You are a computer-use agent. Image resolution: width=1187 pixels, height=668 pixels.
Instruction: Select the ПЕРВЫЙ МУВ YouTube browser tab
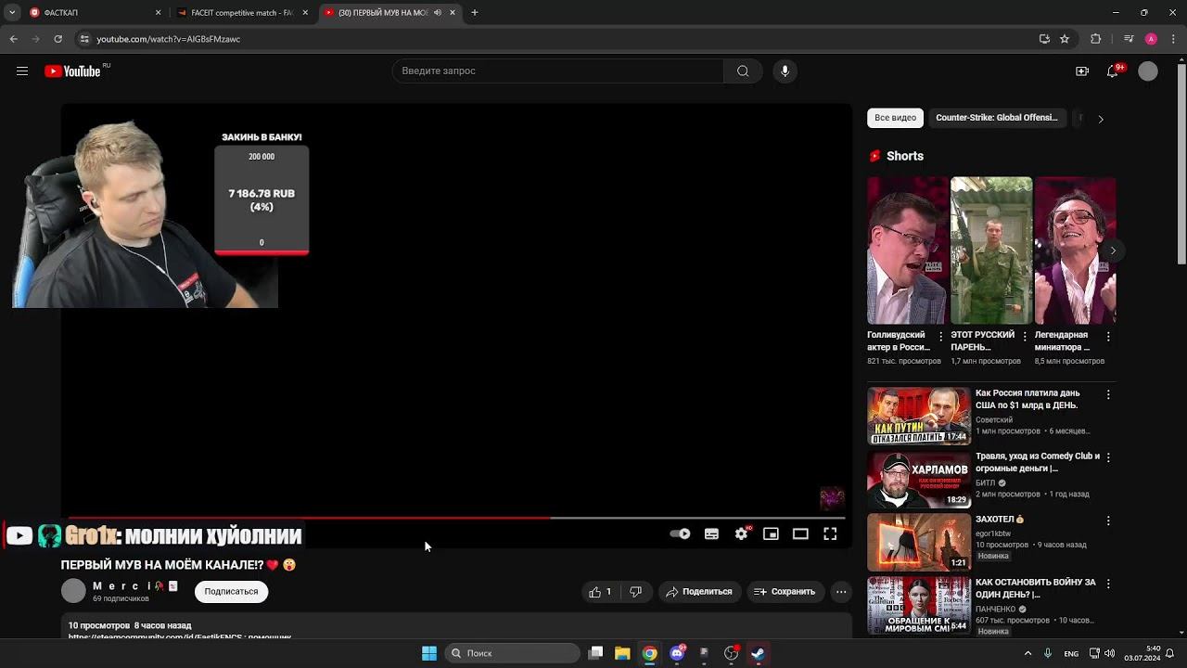pos(389,13)
